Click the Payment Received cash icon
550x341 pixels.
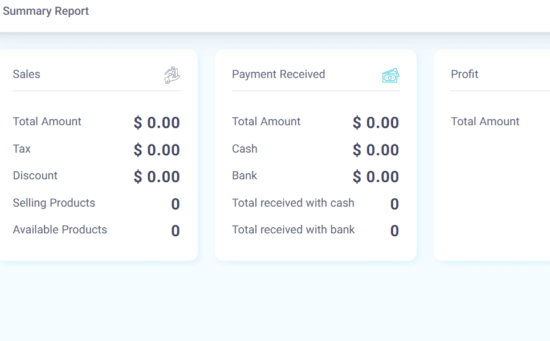click(x=391, y=75)
